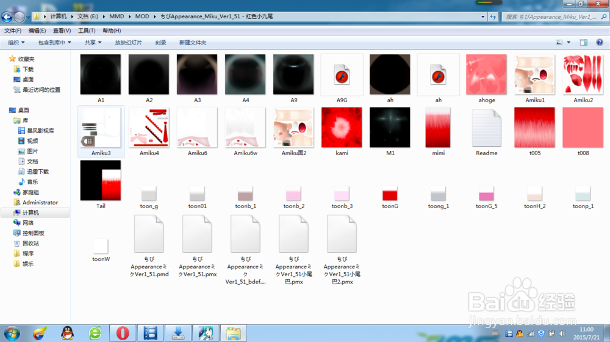
Task: Toggle the preview pane icon
Action: tap(584, 43)
